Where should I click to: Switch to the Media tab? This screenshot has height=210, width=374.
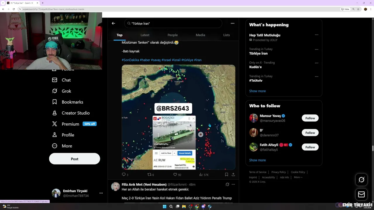(200, 35)
